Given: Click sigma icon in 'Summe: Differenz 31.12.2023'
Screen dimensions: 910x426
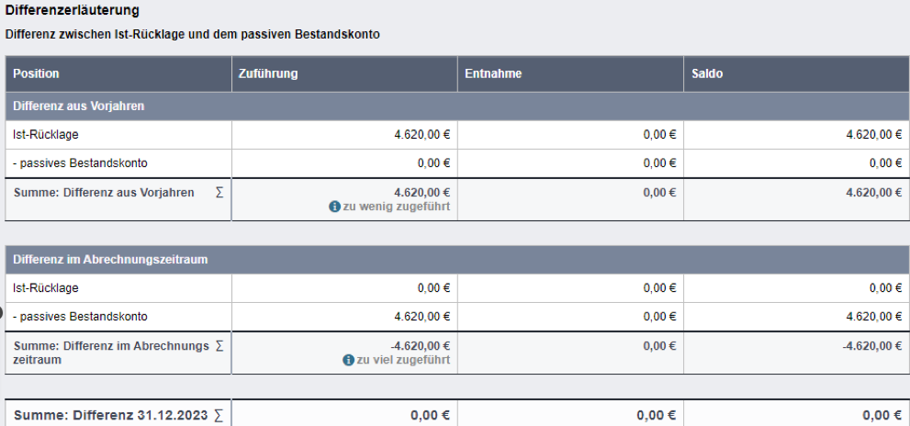Looking at the screenshot, I should pyautogui.click(x=219, y=416).
